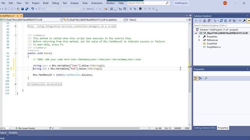Screen dimensions: 250x140
Task: Expand the Properties node in Solution Explorer
Action: (199, 37)
